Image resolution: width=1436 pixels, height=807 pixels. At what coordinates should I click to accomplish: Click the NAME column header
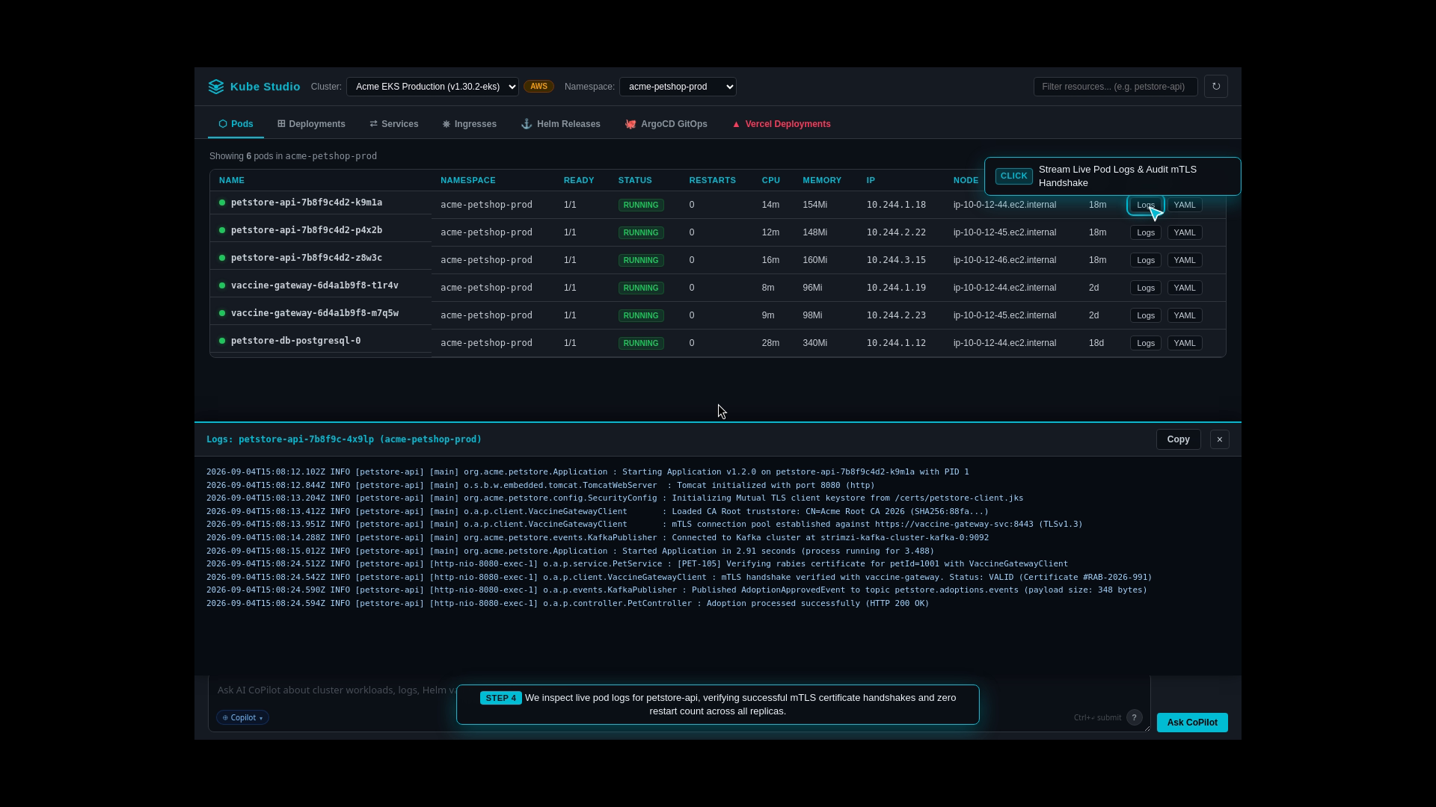click(x=232, y=180)
